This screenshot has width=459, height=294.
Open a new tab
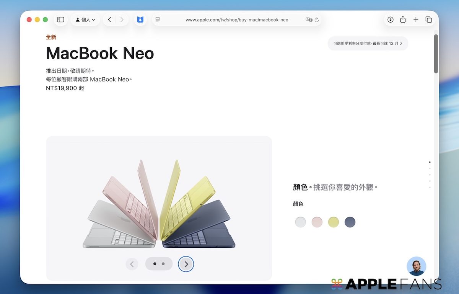[x=416, y=20]
